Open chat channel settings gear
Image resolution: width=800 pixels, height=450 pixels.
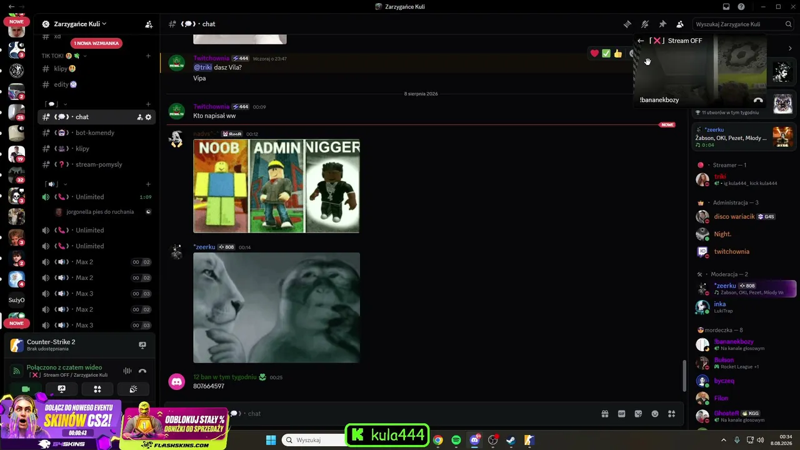[x=148, y=117]
